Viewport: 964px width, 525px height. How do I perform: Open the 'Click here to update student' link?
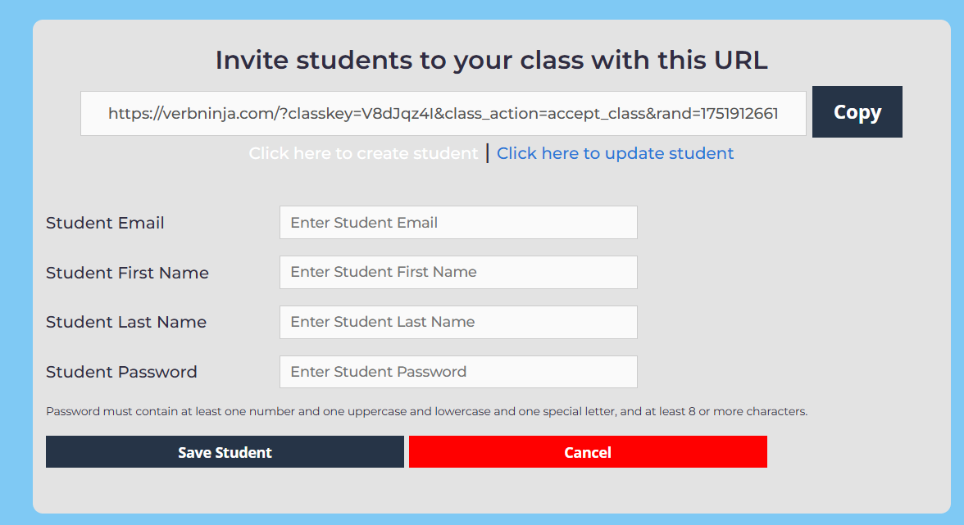click(x=615, y=153)
